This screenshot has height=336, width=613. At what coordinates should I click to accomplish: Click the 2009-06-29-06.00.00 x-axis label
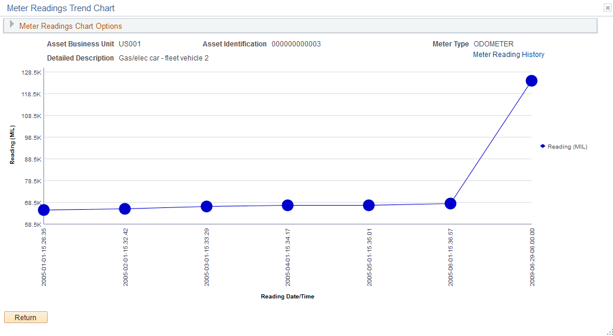pyautogui.click(x=532, y=257)
